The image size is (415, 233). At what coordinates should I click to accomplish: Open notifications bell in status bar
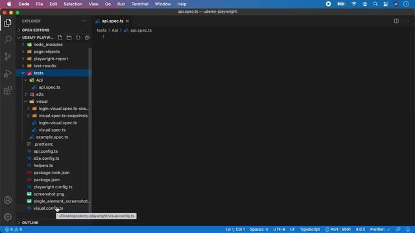[408, 229]
